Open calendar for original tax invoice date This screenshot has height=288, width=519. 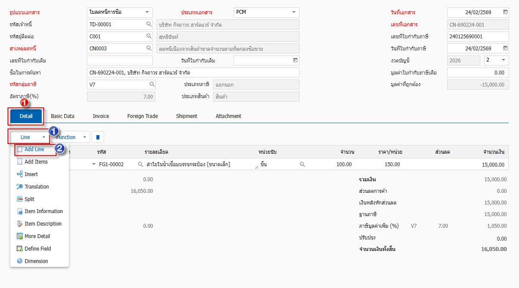pos(295,61)
